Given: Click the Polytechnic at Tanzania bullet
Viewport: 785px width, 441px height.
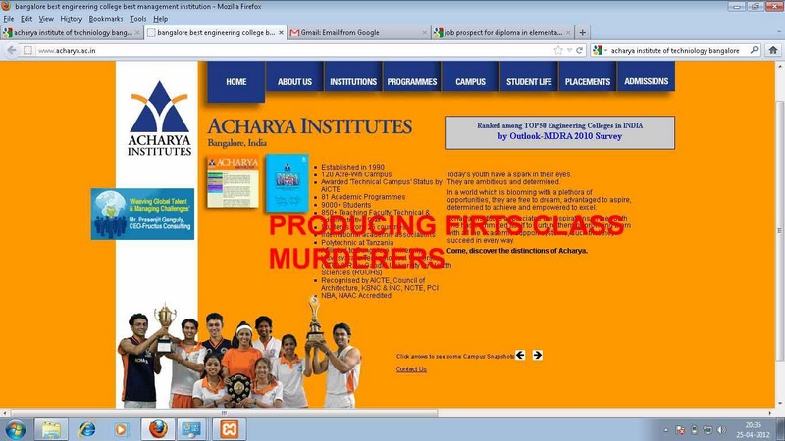Looking at the screenshot, I should pyautogui.click(x=357, y=242).
